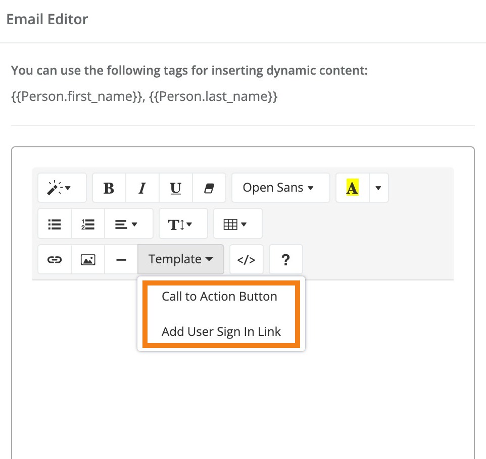Apply bold formatting
The height and width of the screenshot is (459, 486).
pos(109,188)
